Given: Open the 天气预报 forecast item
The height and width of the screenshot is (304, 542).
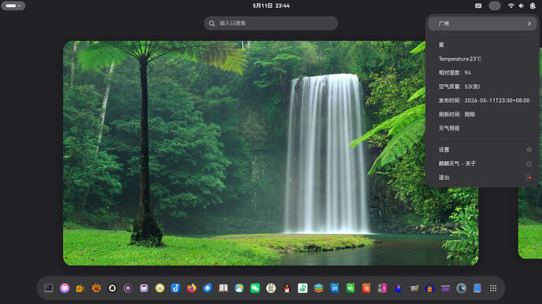Looking at the screenshot, I should (482, 128).
